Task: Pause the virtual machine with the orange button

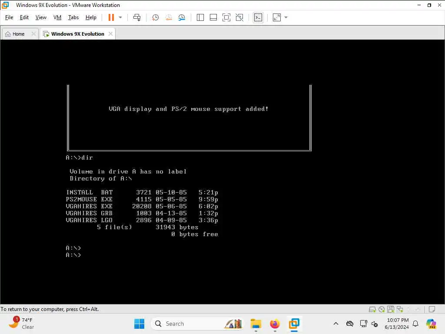Action: (x=111, y=17)
